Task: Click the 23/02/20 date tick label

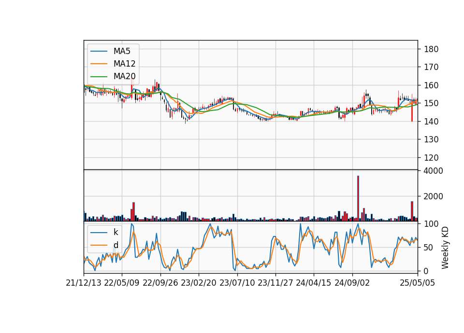Action: point(198,283)
